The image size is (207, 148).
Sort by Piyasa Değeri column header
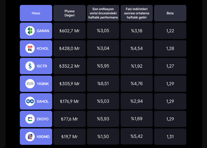coord(69,13)
